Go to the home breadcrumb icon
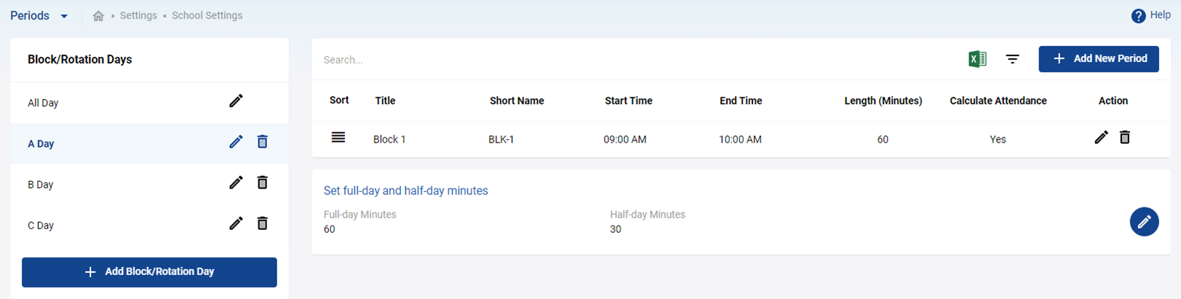The width and height of the screenshot is (1181, 299). coord(98,16)
